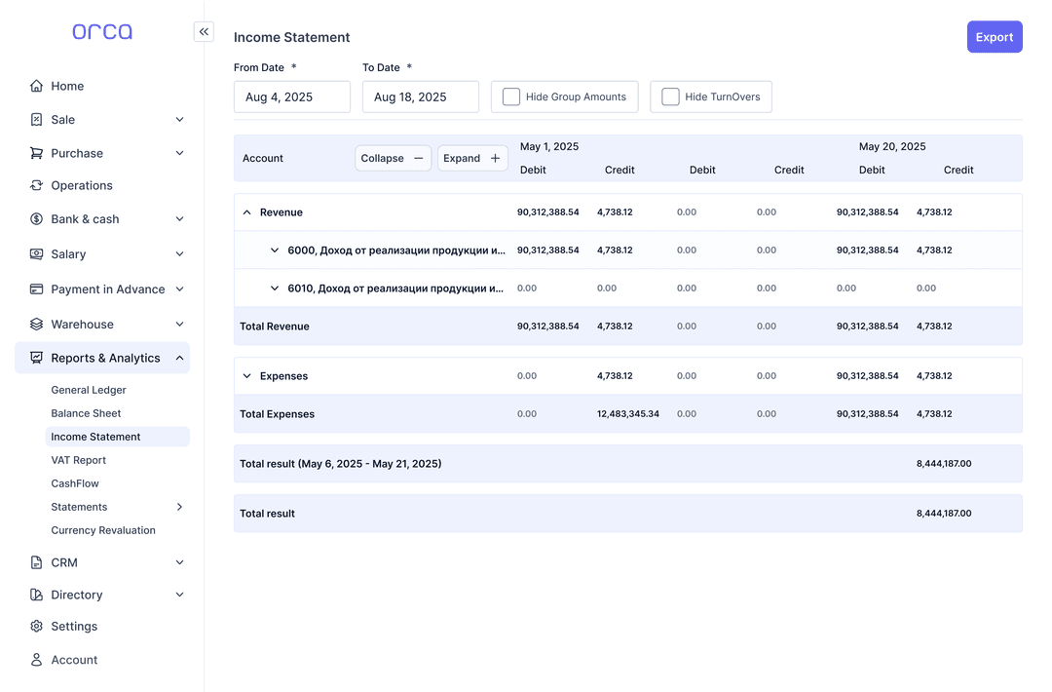The width and height of the screenshot is (1052, 692).
Task: Select the Salary wallet icon
Action: (35, 253)
